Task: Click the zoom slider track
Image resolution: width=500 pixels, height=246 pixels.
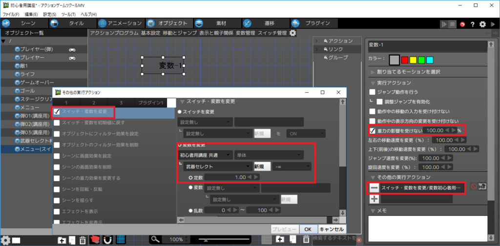Action: click(x=224, y=239)
